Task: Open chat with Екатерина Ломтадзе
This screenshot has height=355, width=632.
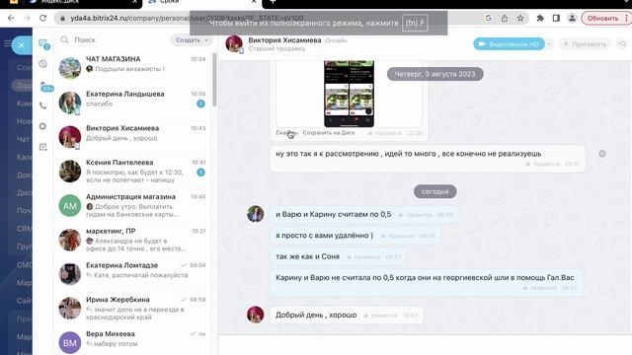Action: 132,273
